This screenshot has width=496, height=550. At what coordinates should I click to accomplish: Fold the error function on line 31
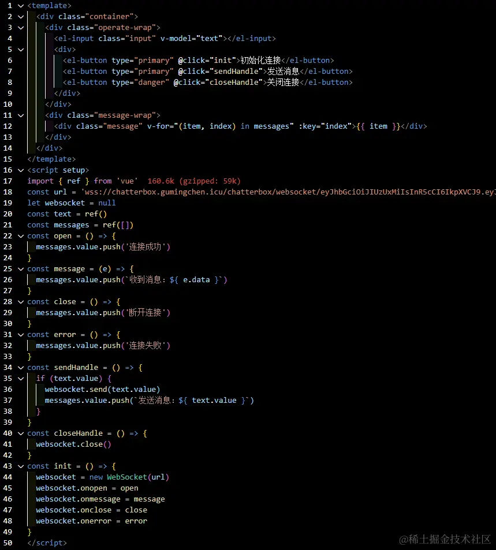tap(21, 334)
